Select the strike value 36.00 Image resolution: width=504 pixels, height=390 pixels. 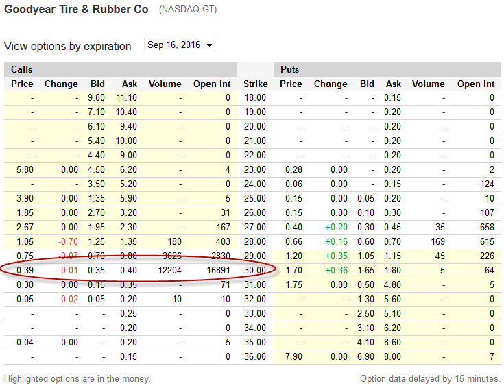(x=255, y=356)
